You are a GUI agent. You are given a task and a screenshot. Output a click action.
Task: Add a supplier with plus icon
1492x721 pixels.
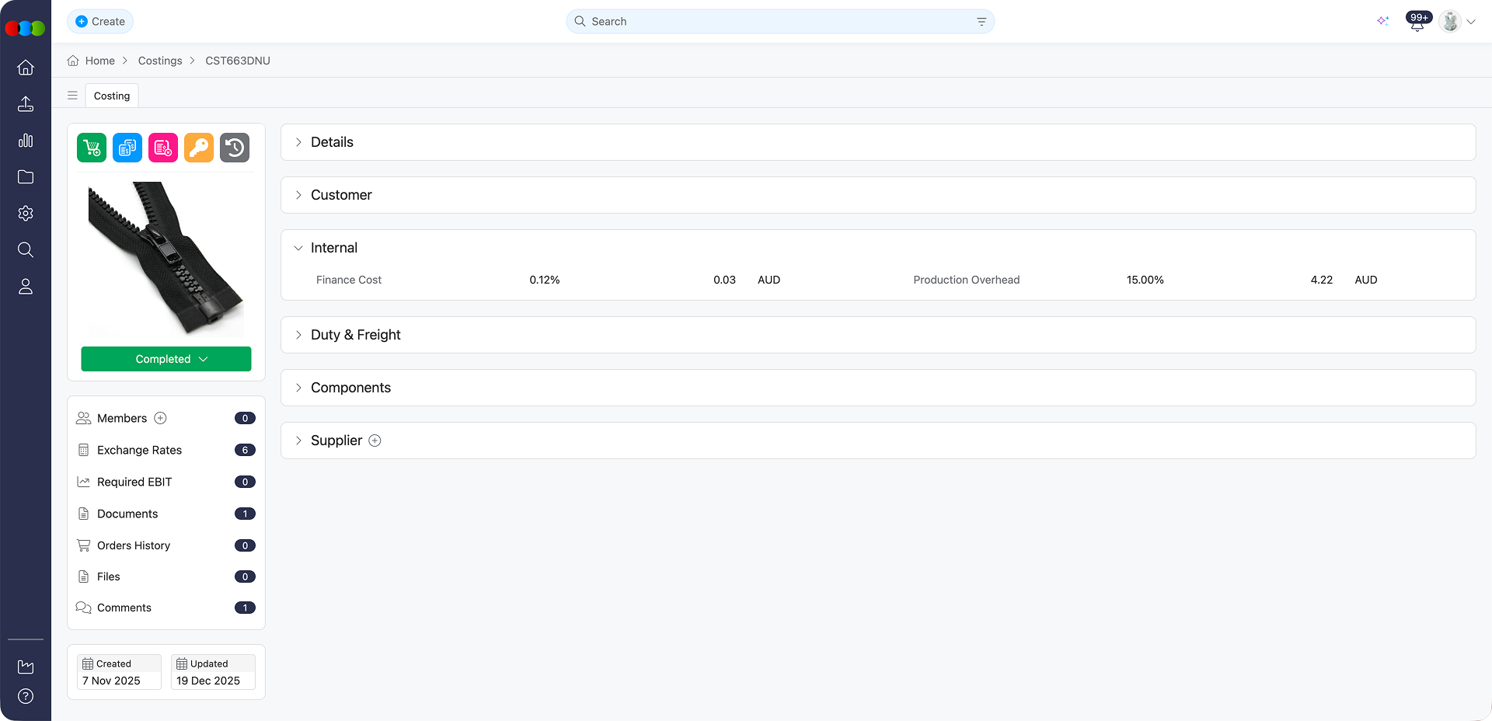click(x=375, y=441)
